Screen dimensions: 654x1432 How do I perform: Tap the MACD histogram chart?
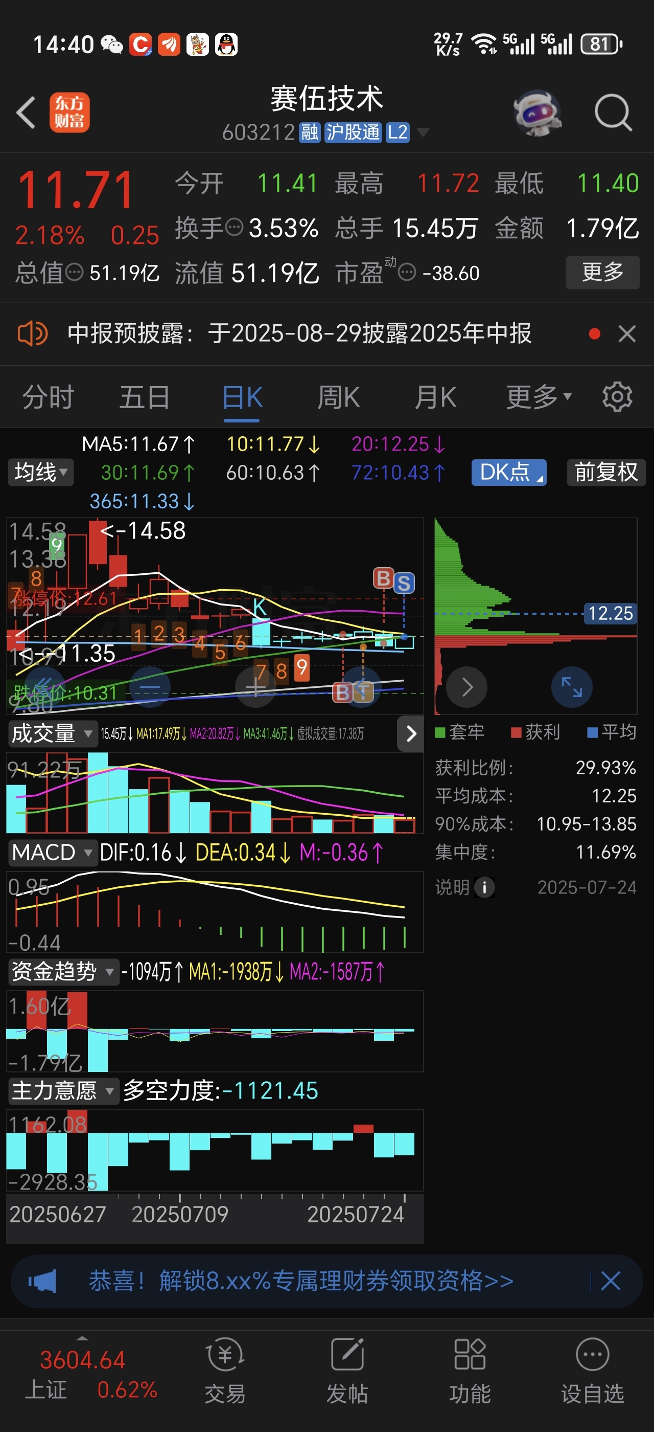215,912
